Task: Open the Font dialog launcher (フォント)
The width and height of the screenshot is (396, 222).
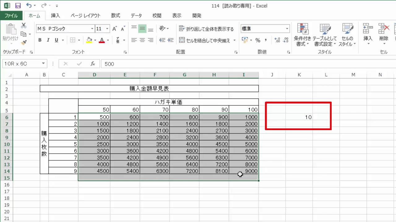Action: pyautogui.click(x=125, y=52)
